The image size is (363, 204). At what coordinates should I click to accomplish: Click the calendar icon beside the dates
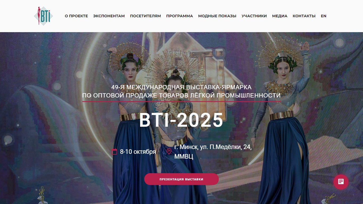point(114,152)
